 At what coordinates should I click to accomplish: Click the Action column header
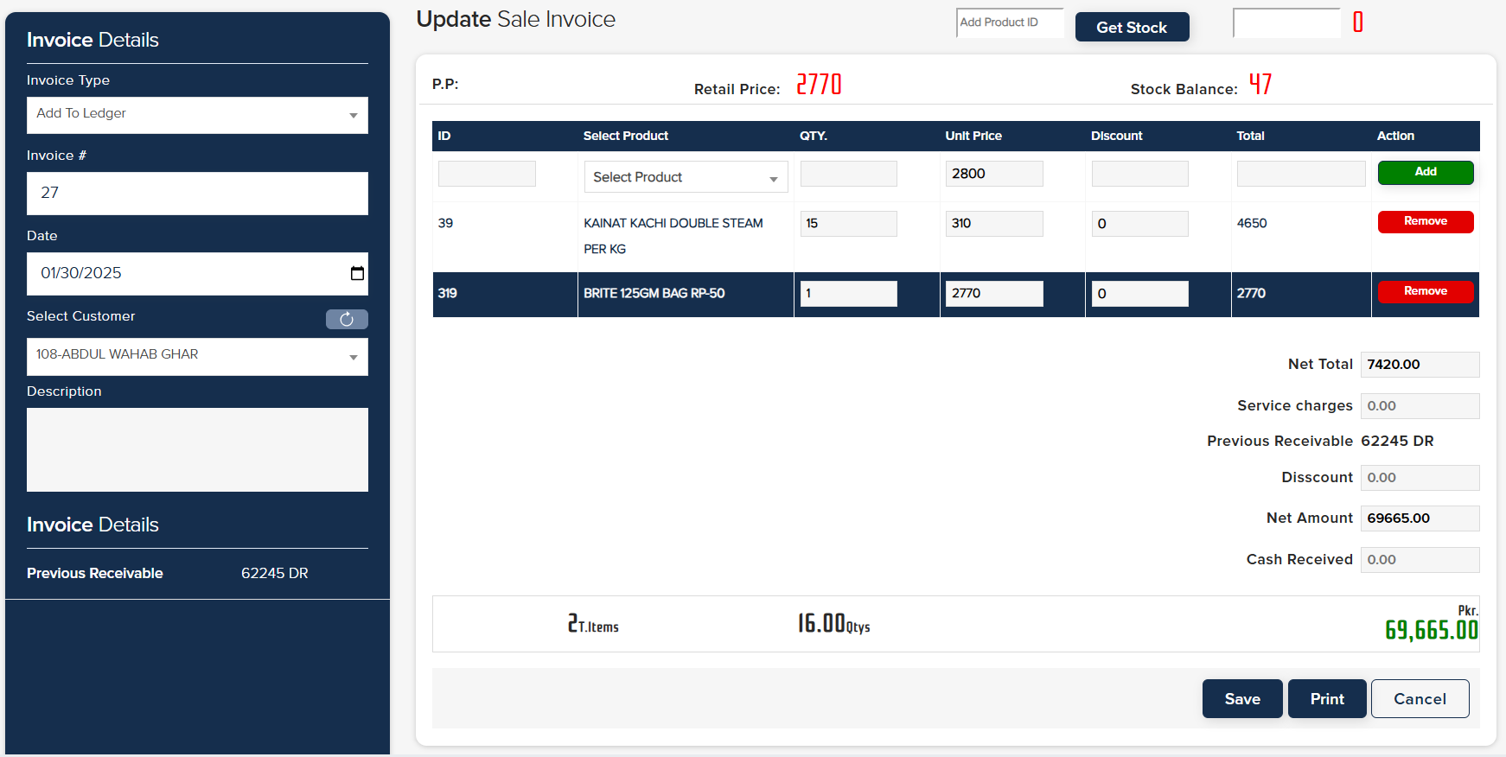coord(1395,136)
